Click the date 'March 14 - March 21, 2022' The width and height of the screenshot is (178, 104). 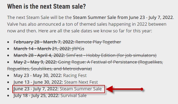tap(42, 49)
